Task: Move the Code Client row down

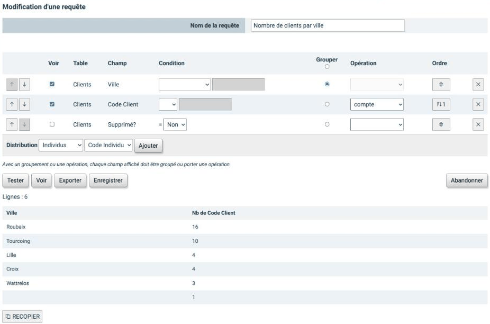Action: click(x=24, y=104)
